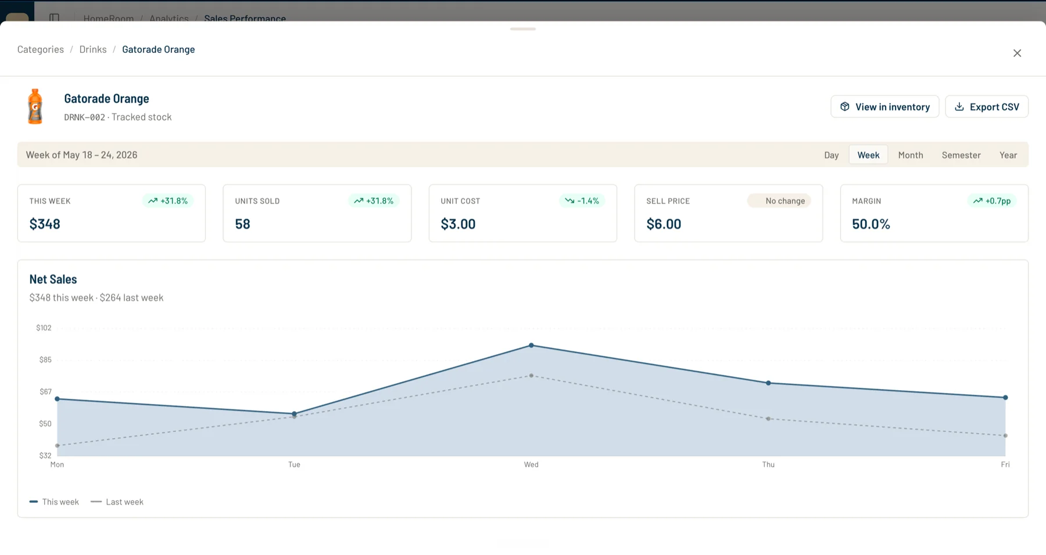
Task: Click the +31.8% badge on Units Sold card
Action: [374, 201]
